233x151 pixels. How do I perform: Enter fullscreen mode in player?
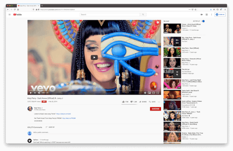point(158,93)
